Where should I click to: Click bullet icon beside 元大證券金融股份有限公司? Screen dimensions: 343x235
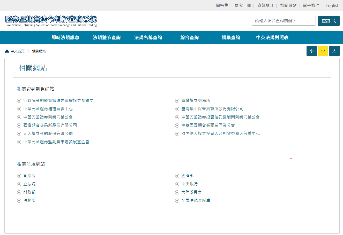(x=19, y=134)
